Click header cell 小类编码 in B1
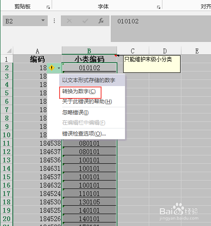 [x=89, y=59]
